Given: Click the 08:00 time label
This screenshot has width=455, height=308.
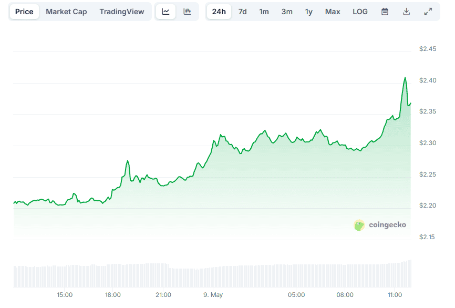Looking at the screenshot, I should [x=345, y=295].
